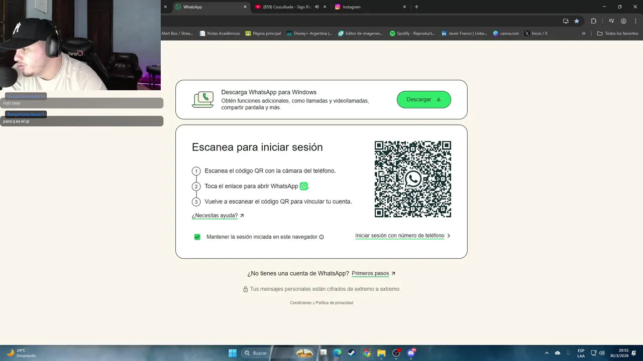Image resolution: width=643 pixels, height=361 pixels.
Task: Open OBS Studio taskbar icon
Action: pos(396,353)
